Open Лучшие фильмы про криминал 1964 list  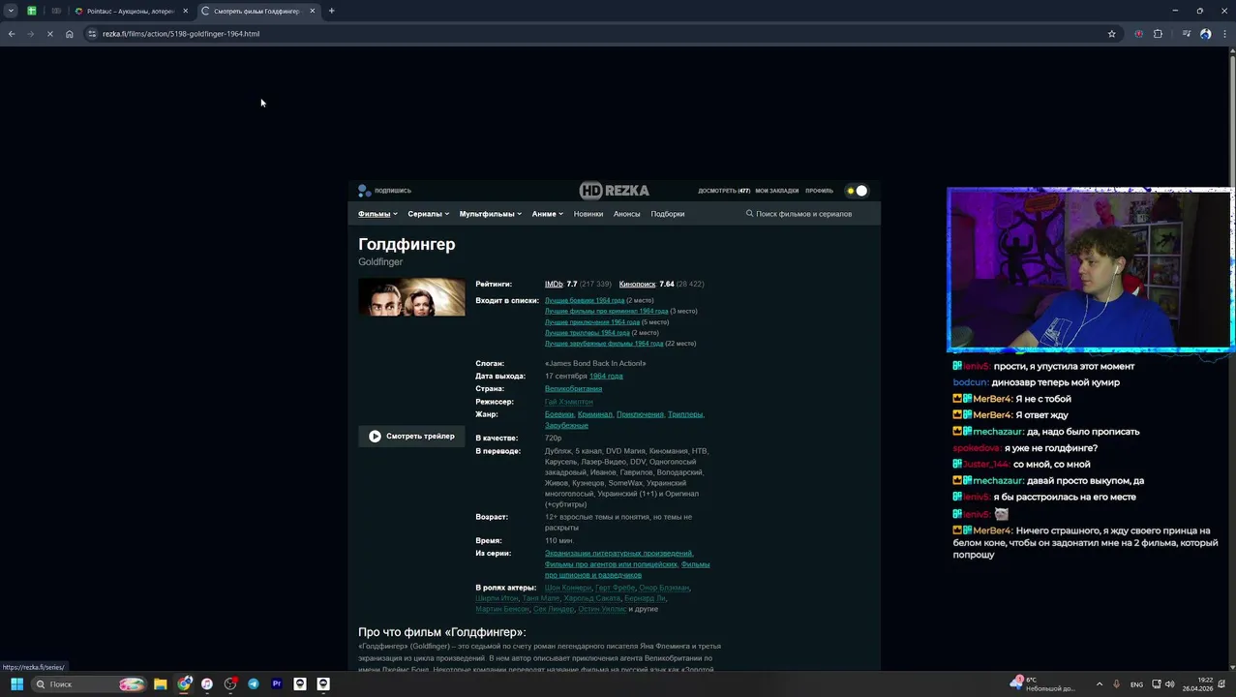[x=606, y=312]
